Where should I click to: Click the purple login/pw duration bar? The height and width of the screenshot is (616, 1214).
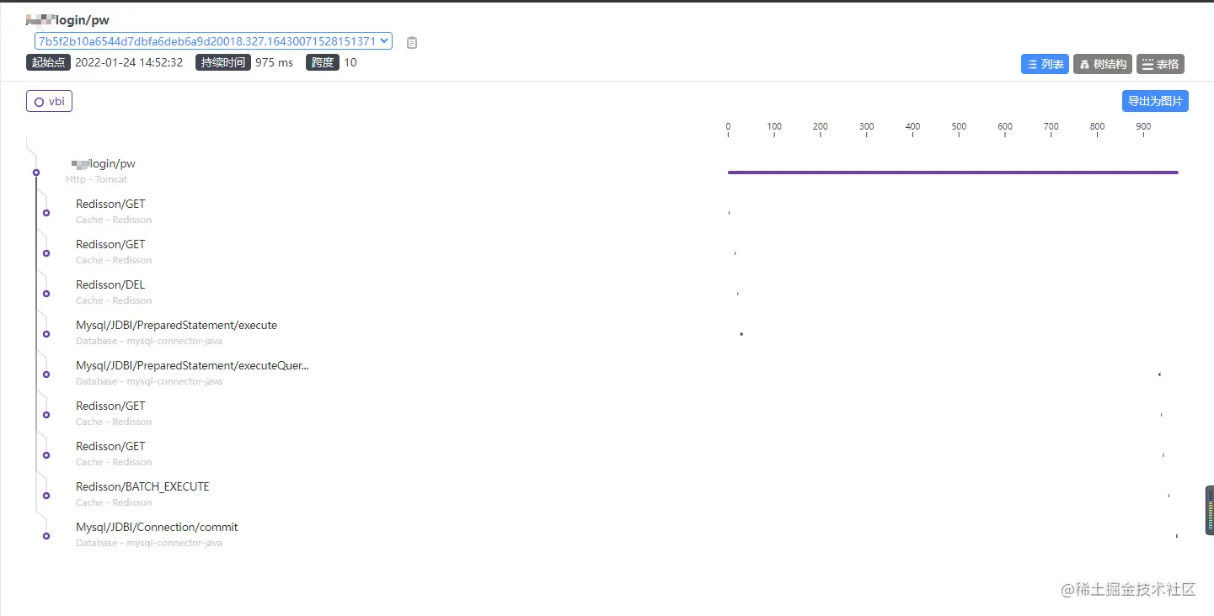pos(953,173)
